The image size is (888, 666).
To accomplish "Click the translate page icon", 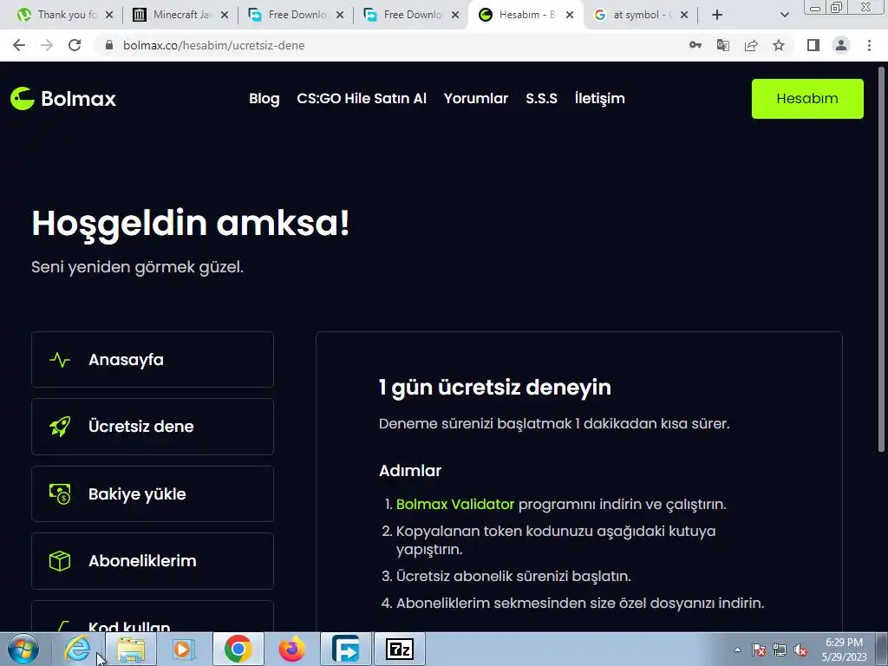I will click(x=723, y=45).
